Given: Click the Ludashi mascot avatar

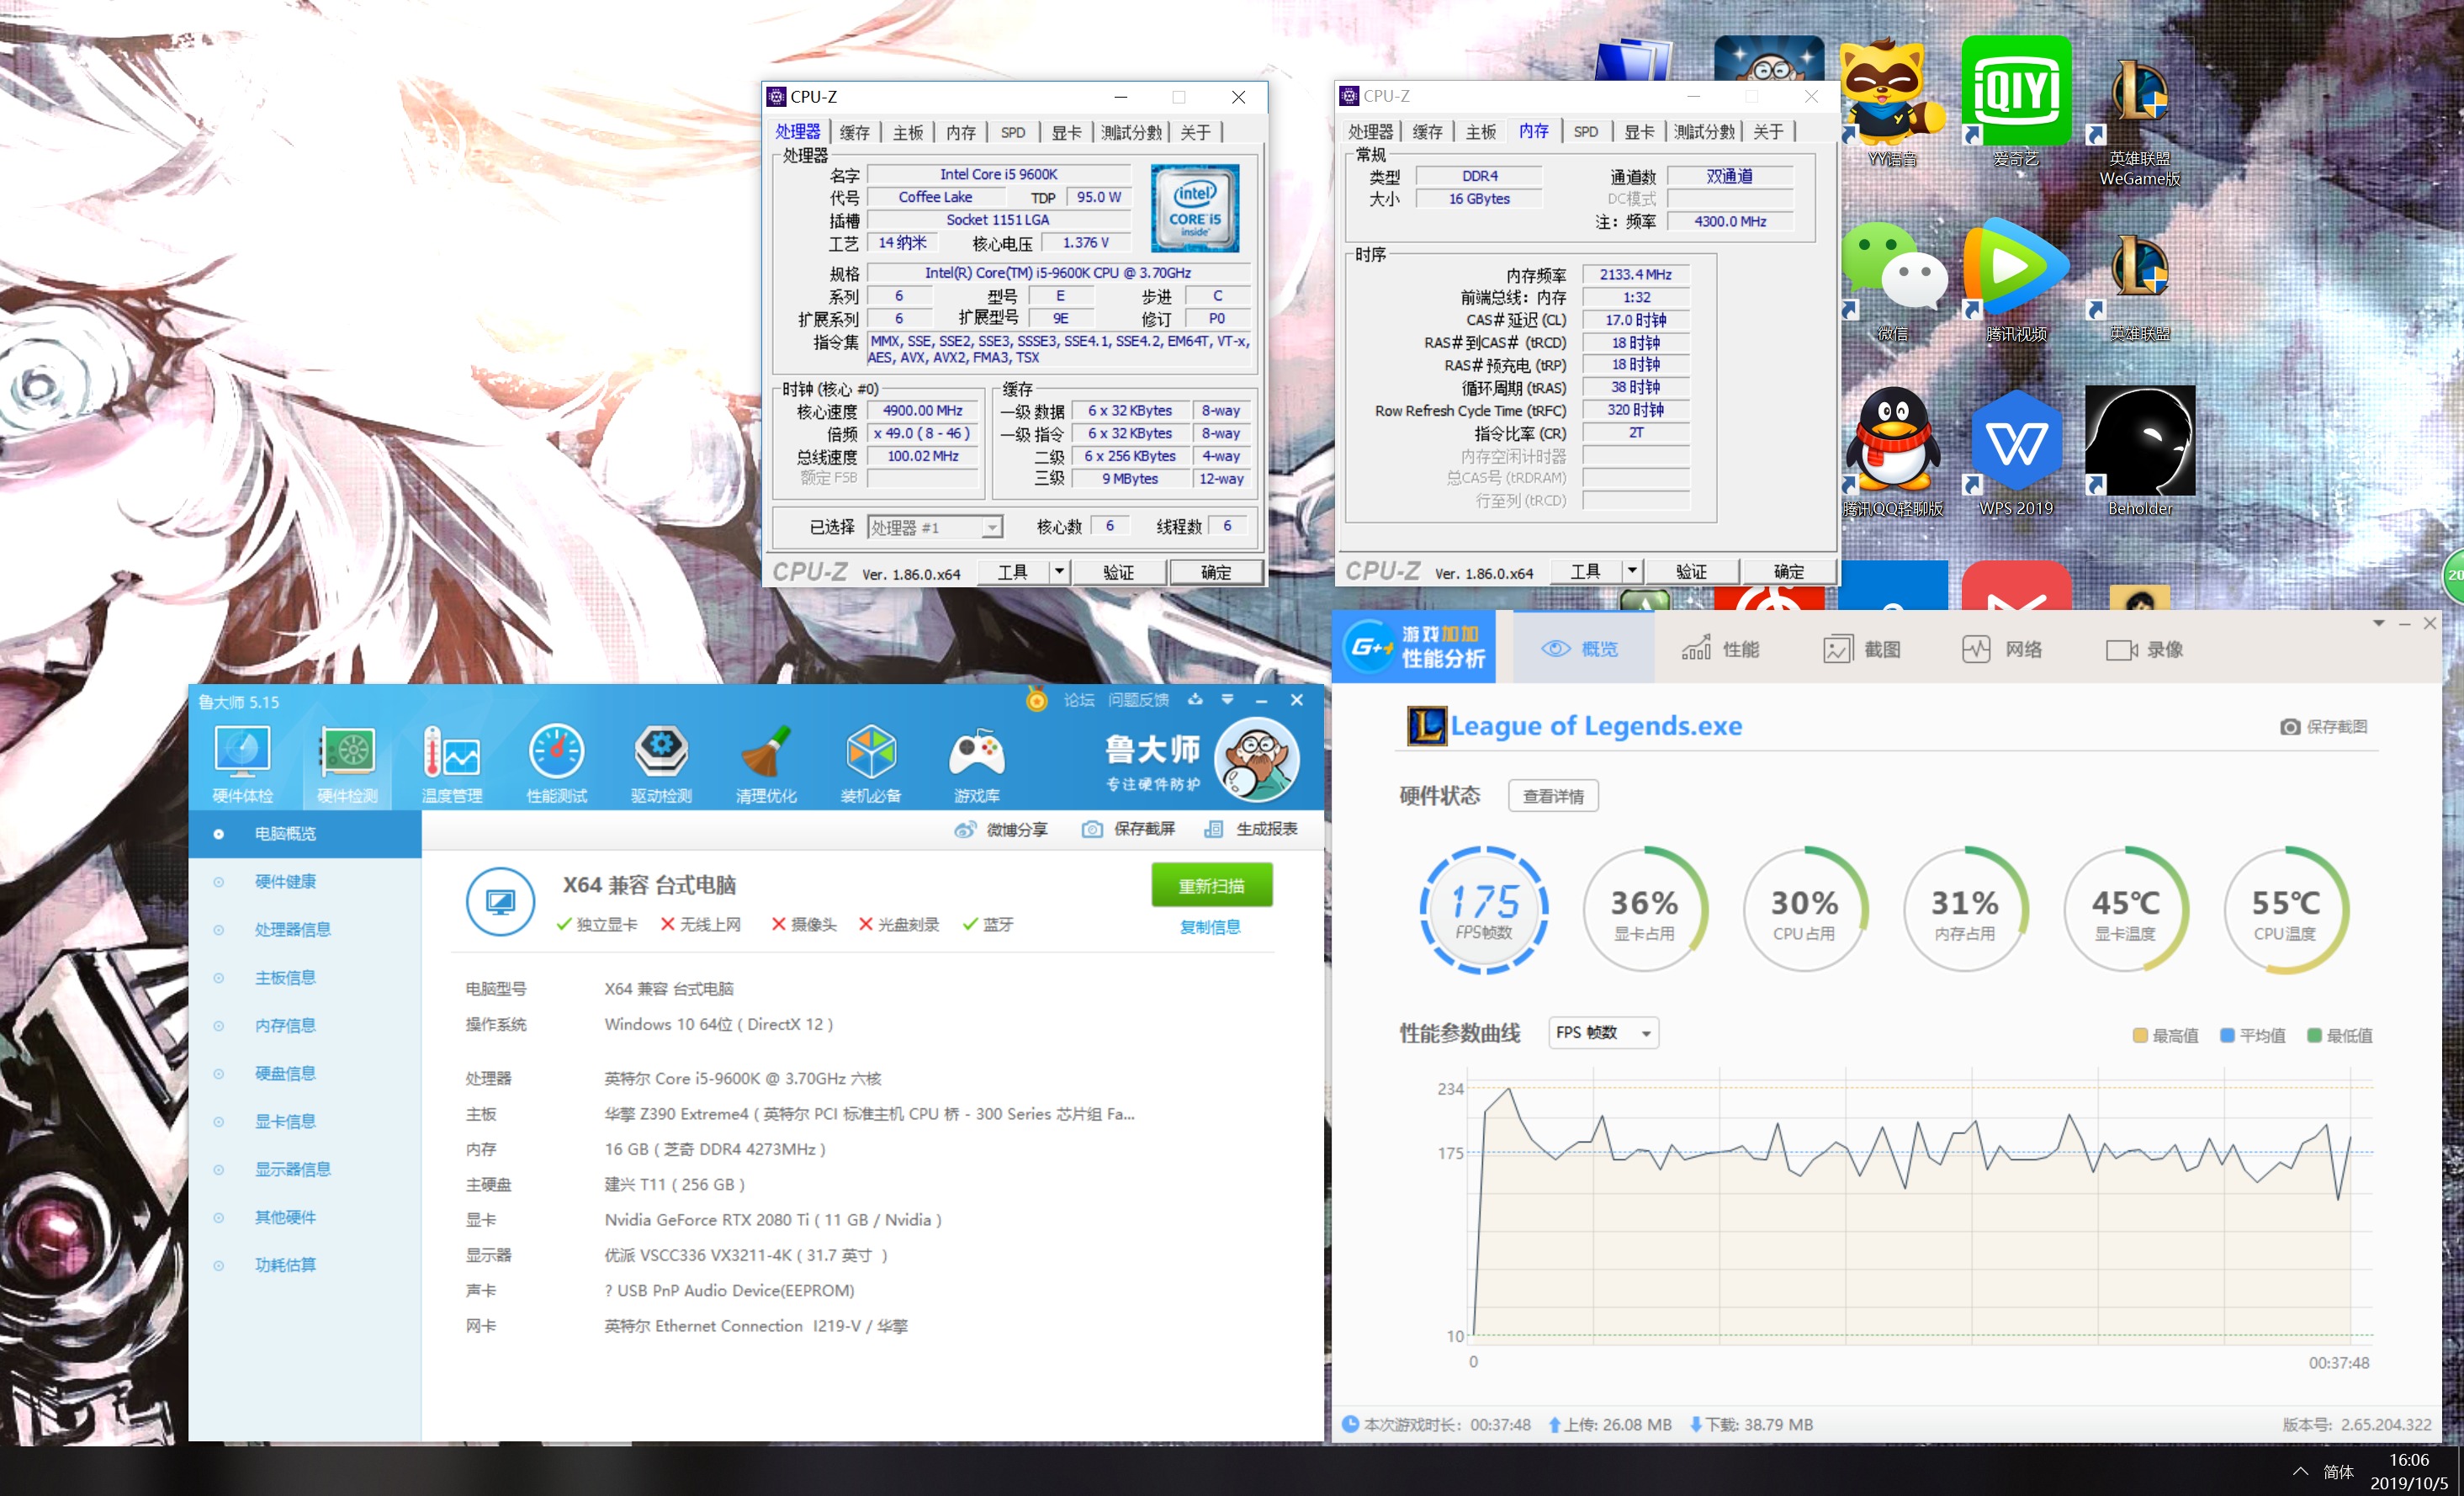Looking at the screenshot, I should (x=1257, y=759).
